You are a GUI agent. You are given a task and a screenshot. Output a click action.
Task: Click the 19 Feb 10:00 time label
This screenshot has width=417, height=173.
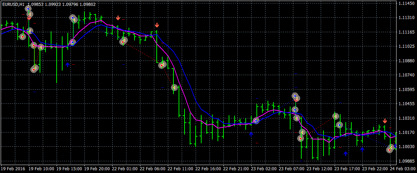tap(41, 169)
